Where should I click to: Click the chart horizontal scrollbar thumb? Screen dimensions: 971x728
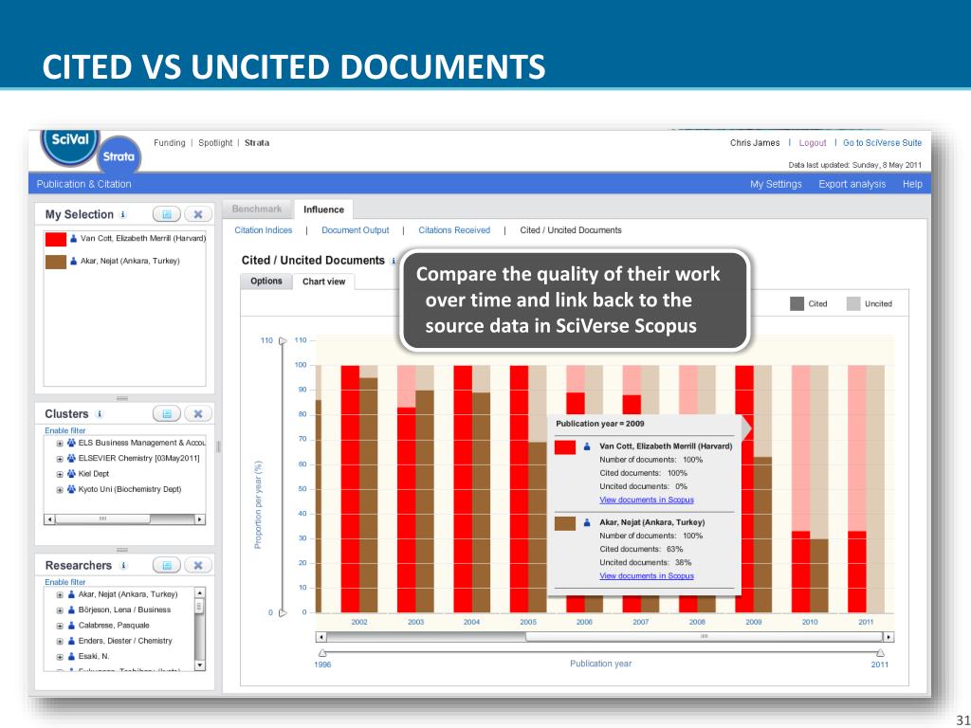[704, 637]
